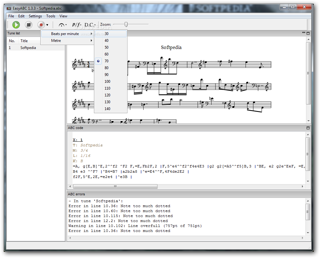Choose 100 beats per minute
Screen dimensions: 320x258
pos(111,82)
